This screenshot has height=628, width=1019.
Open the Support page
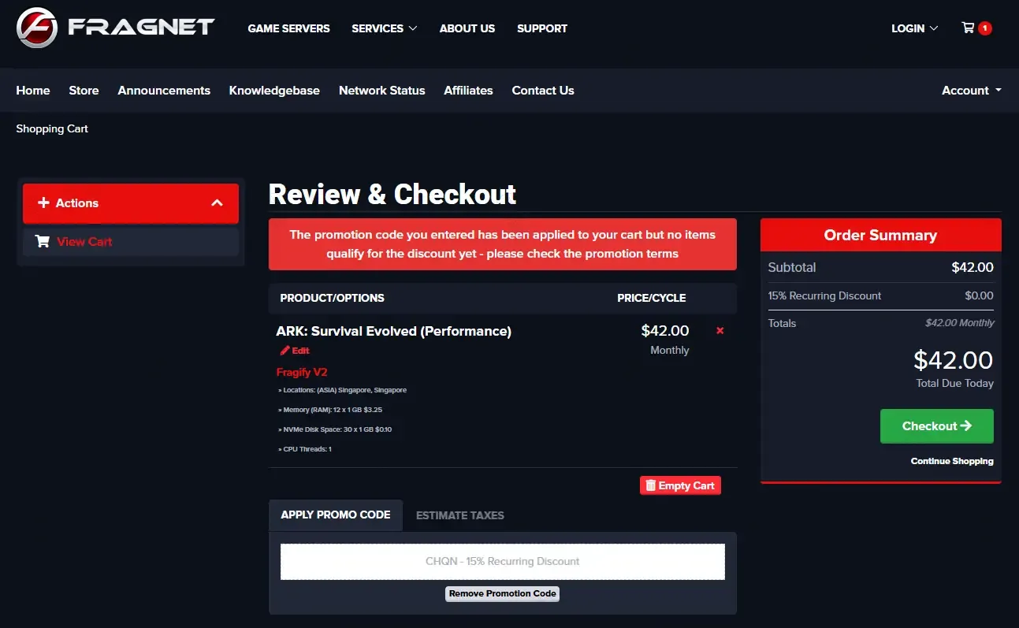(542, 28)
